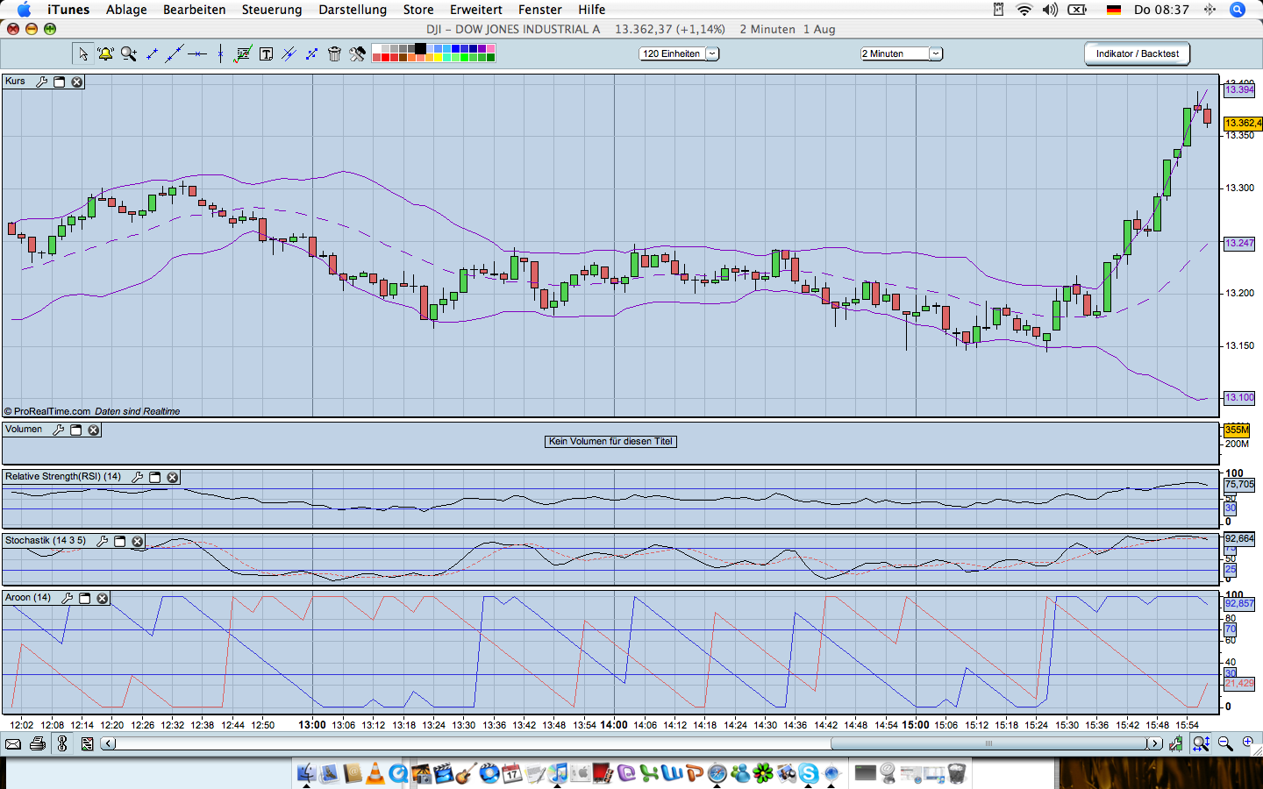
Task: Open the 120 Einheiten dropdown
Action: 680,53
